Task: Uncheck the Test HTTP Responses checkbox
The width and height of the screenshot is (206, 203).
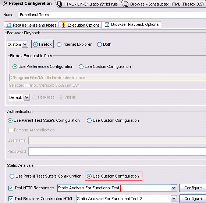Action: coord(11,188)
